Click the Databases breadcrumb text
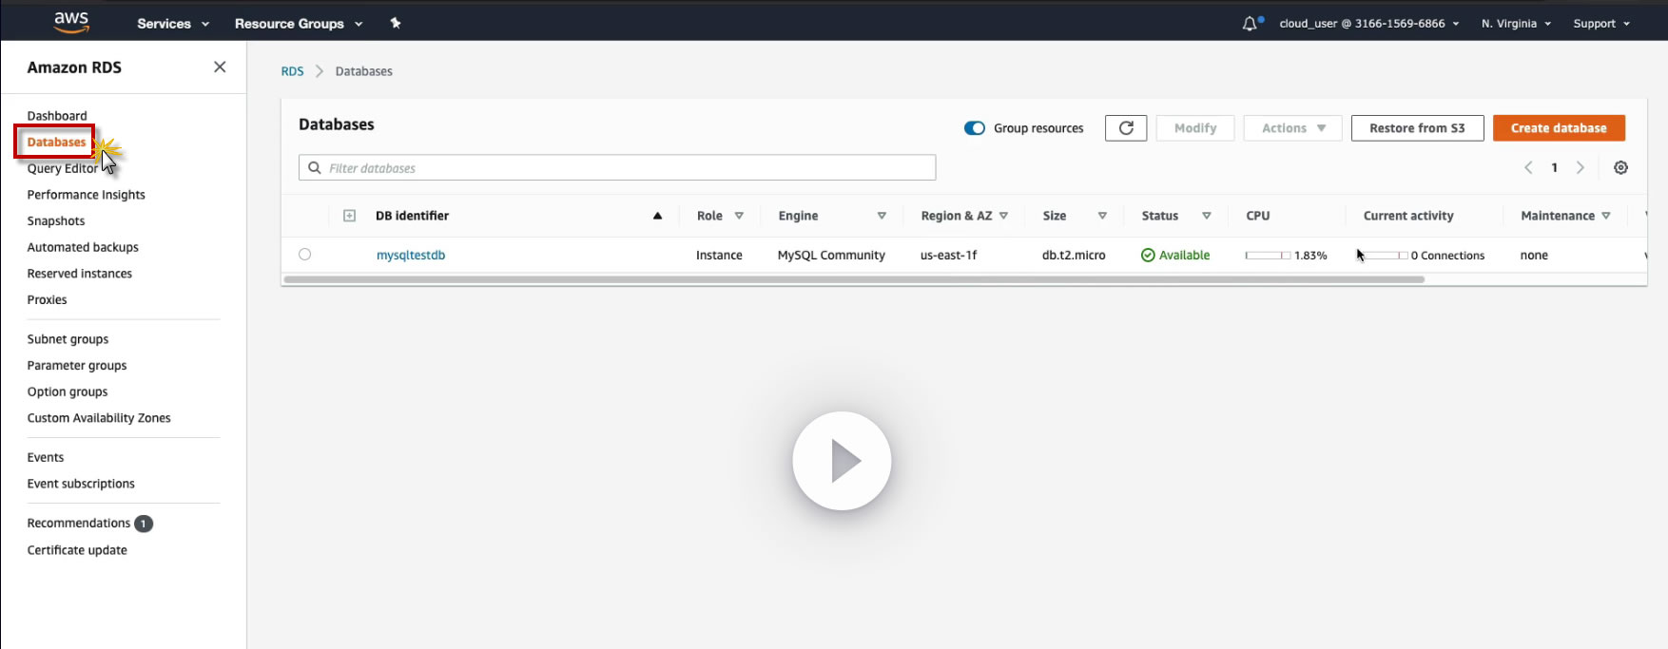This screenshot has height=649, width=1668. pos(363,71)
